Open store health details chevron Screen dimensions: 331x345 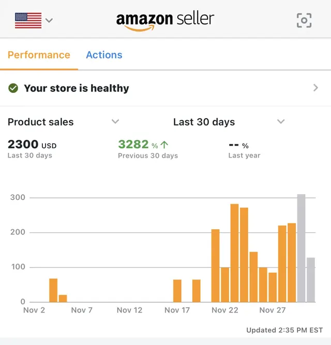[x=316, y=88]
